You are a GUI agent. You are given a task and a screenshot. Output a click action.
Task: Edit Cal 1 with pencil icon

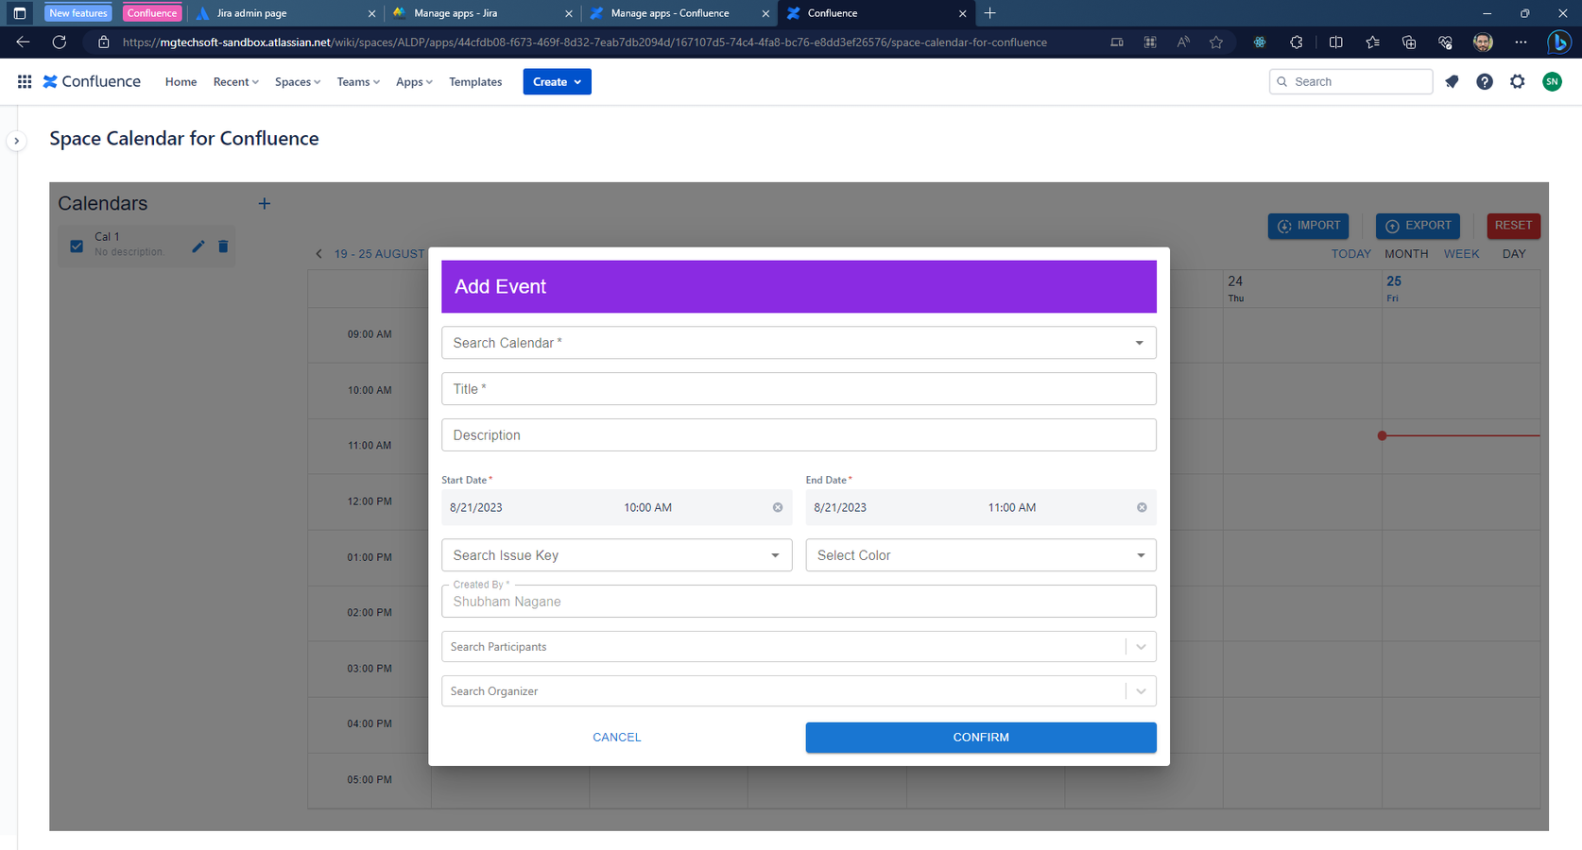pyautogui.click(x=198, y=246)
